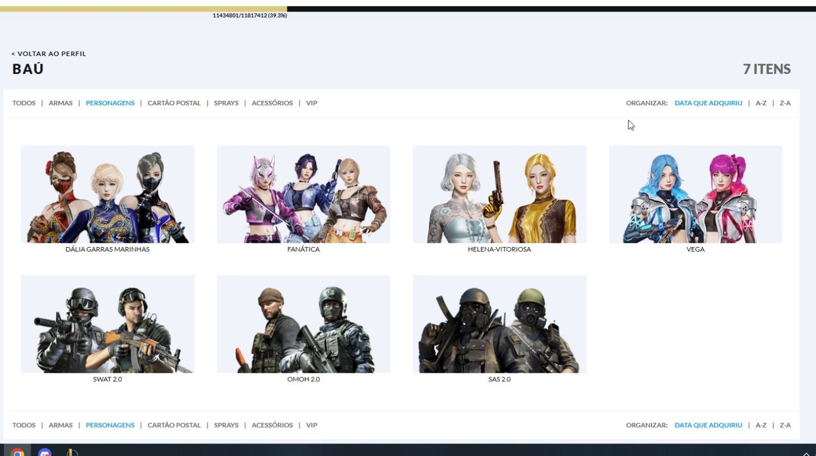816x456 pixels.
Task: Select the top Sprays tab
Action: (x=226, y=103)
